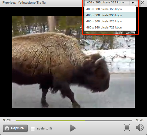This screenshot has height=135, width=147.
Task: Close the preview with the X icon
Action: coord(142,3)
